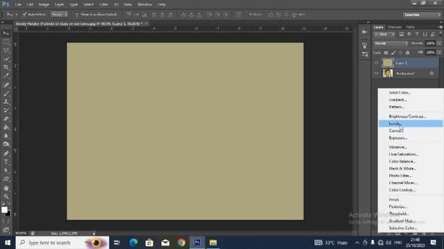Image resolution: width=444 pixels, height=249 pixels.
Task: Choose Gradient from adjustment menu
Action: pyautogui.click(x=411, y=100)
